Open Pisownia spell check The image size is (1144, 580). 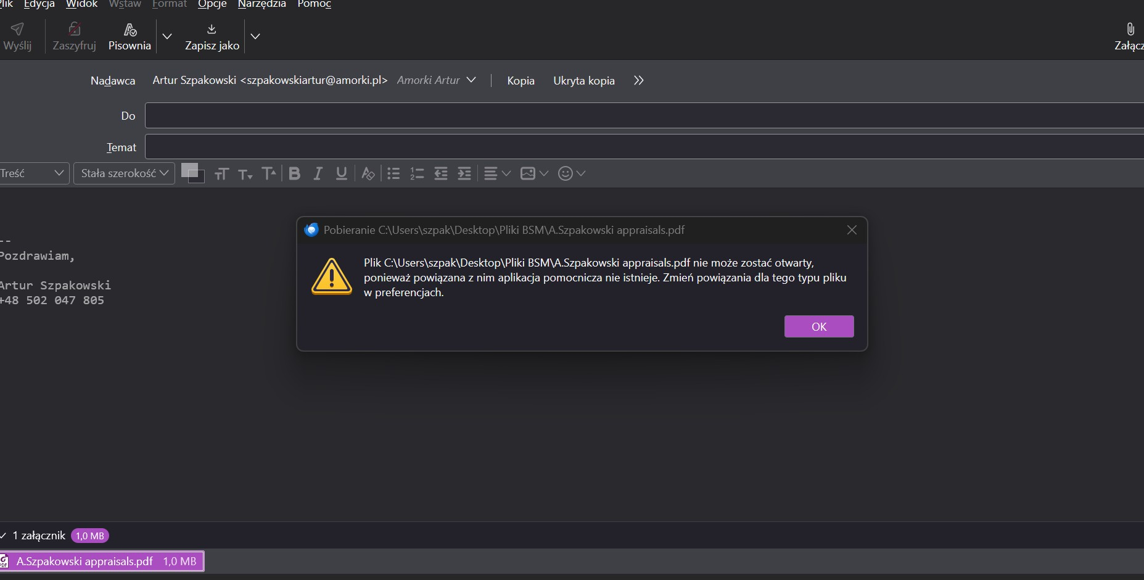pos(130,37)
